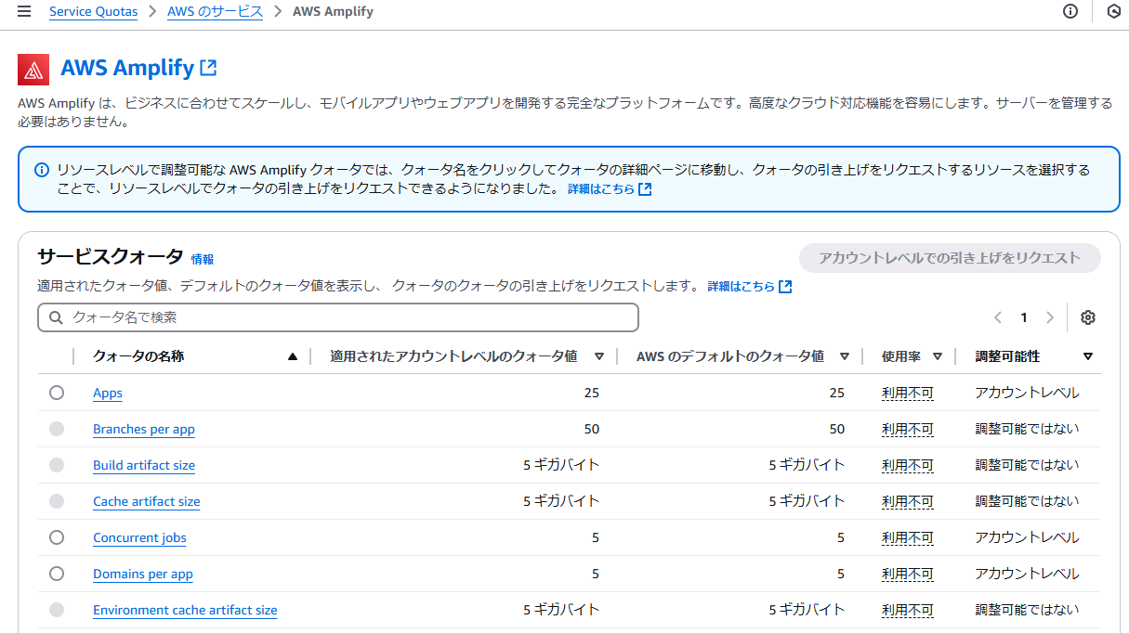Select the Apps quota radio button
This screenshot has height=633, width=1129.
pos(57,393)
